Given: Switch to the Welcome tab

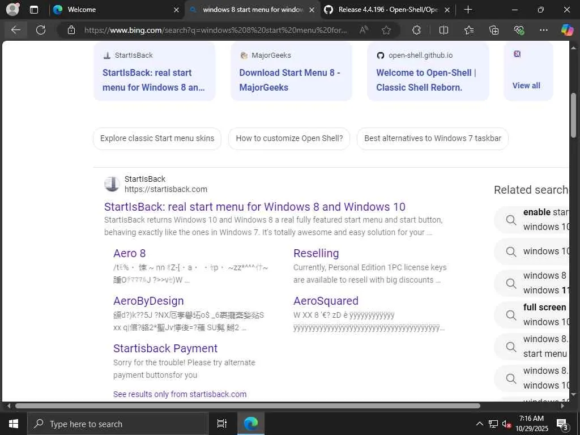Looking at the screenshot, I should tap(117, 10).
